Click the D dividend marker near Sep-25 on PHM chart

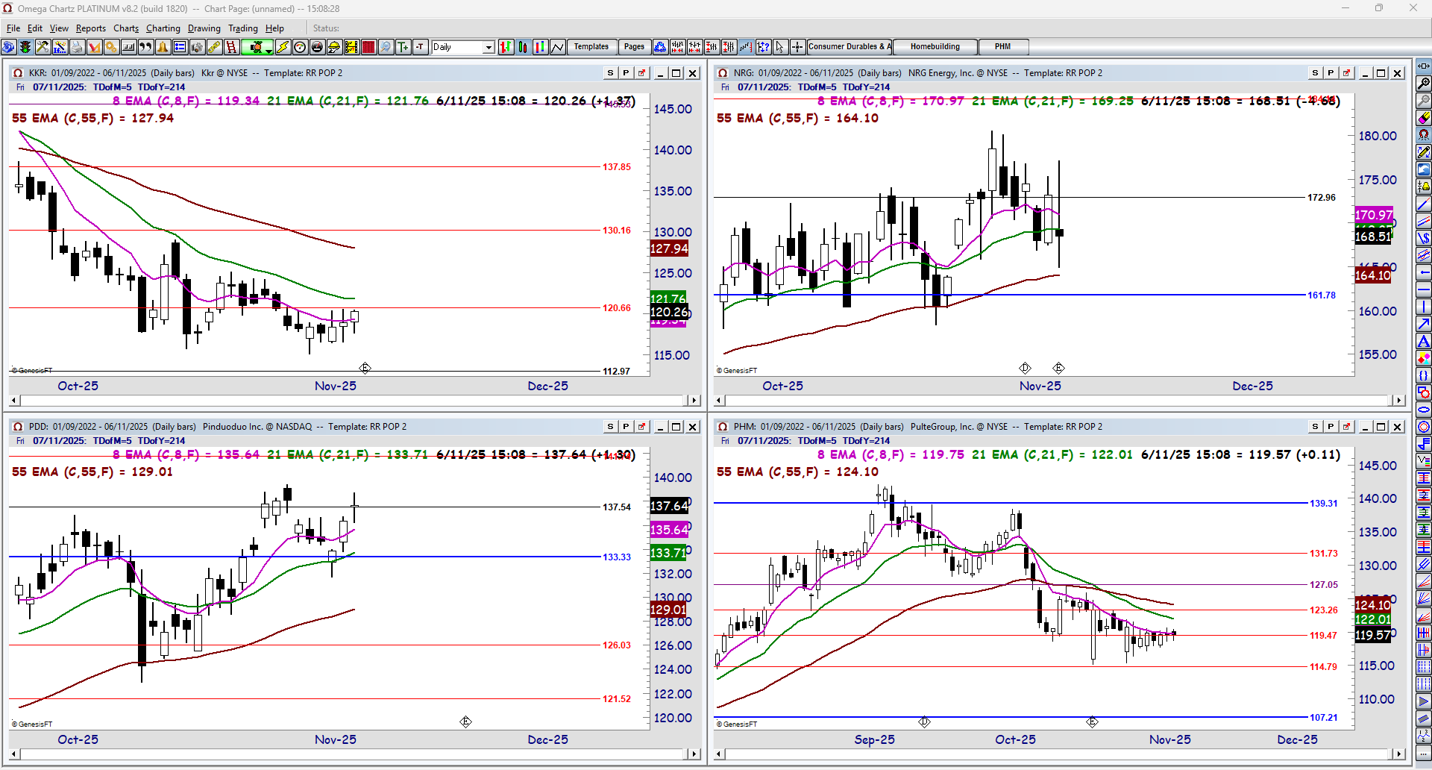coord(924,722)
